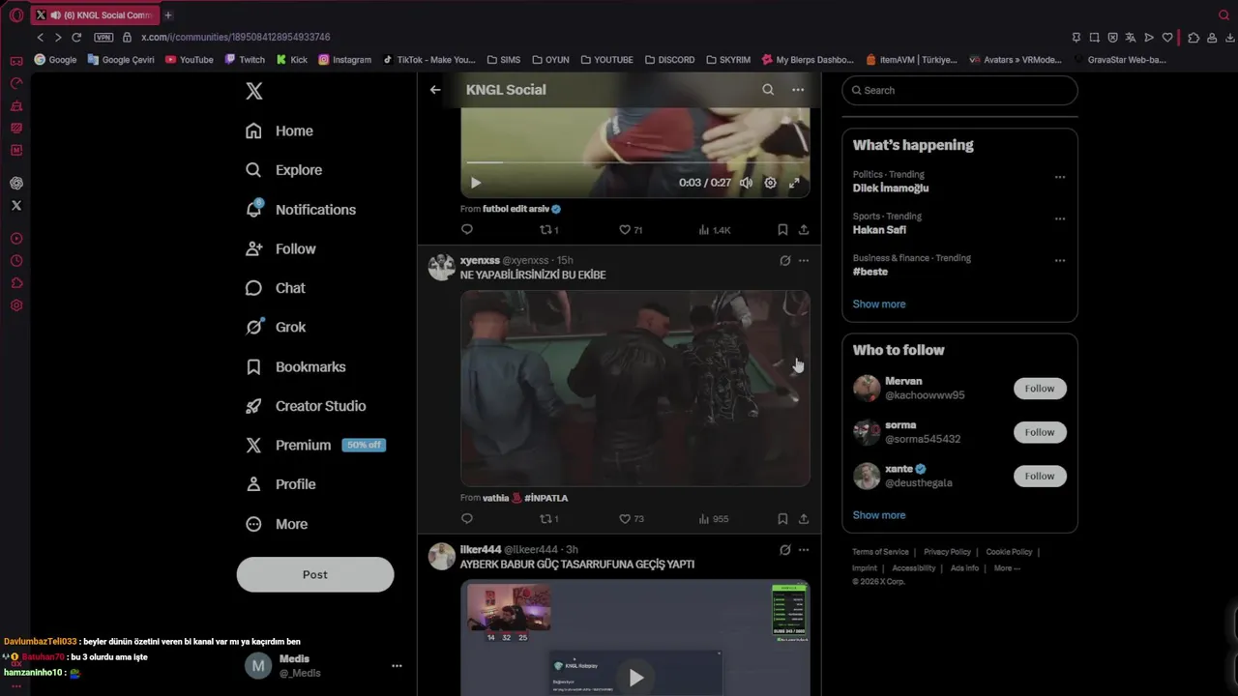Open the Follow section

280,248
